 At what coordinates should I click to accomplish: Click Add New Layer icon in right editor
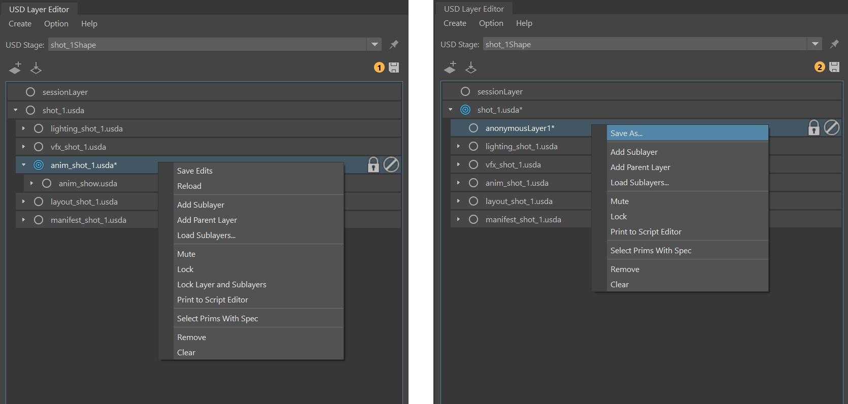[x=450, y=67]
